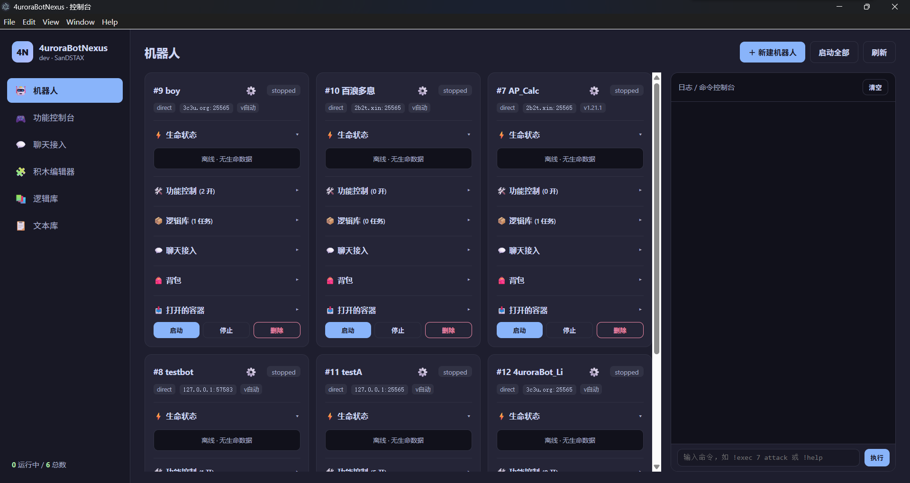Click box icon on #9 boy 逻辑库
Image resolution: width=910 pixels, height=483 pixels.
point(158,221)
